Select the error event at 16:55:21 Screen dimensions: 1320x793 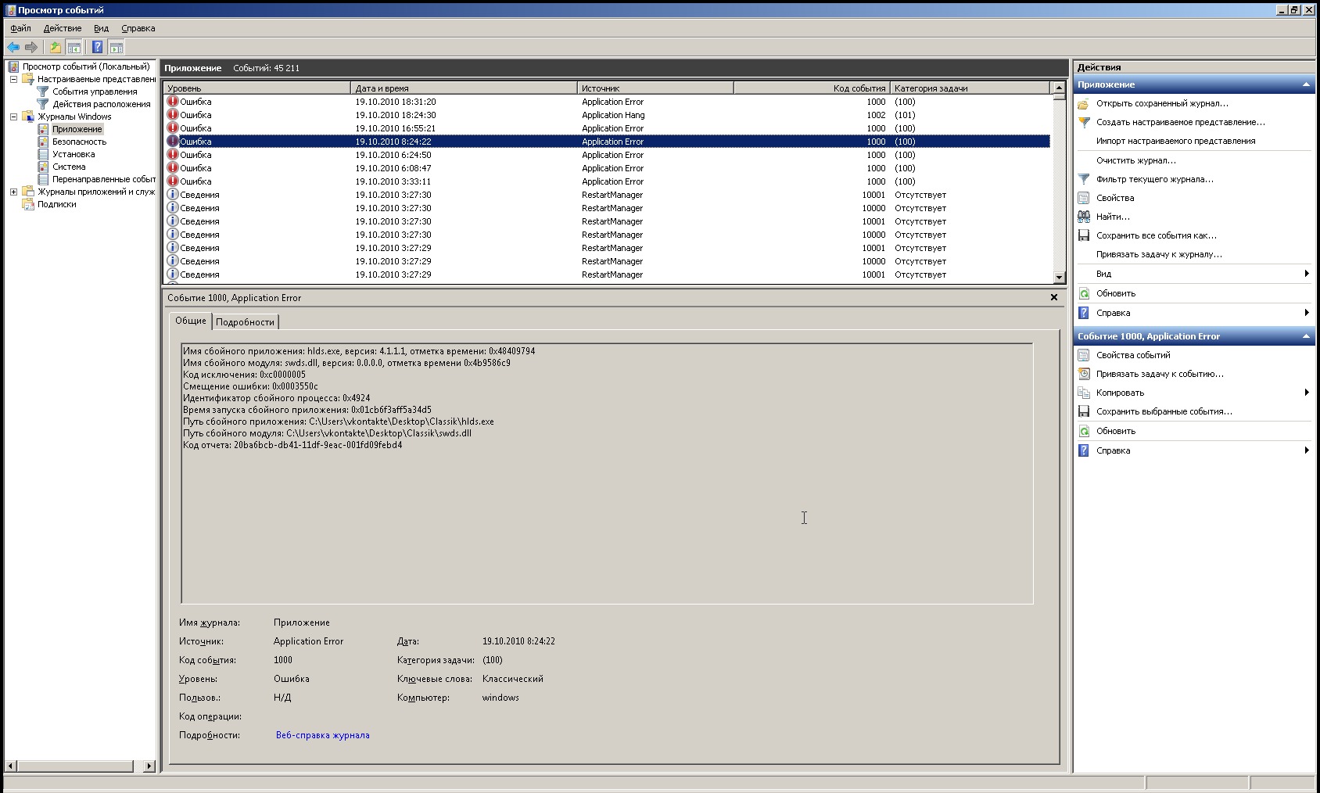(607, 128)
